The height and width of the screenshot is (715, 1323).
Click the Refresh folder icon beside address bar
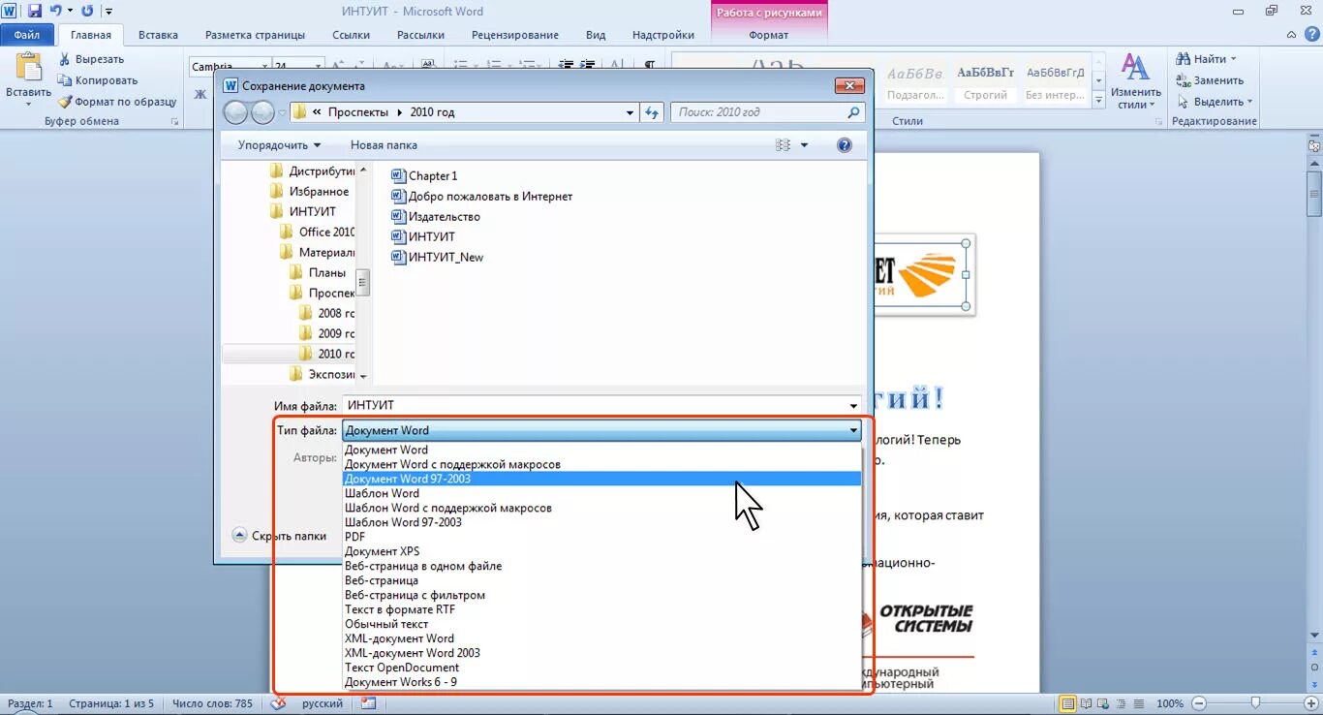(653, 112)
